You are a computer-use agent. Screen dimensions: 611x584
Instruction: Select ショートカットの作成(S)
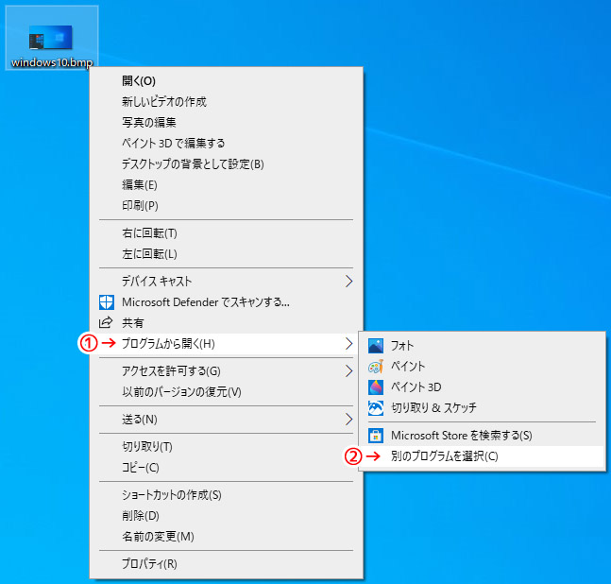226,495
